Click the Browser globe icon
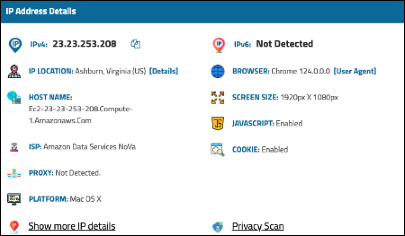 point(218,71)
